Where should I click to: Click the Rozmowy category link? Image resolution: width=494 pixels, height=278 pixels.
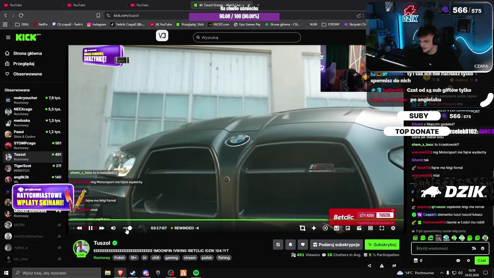pos(102,258)
